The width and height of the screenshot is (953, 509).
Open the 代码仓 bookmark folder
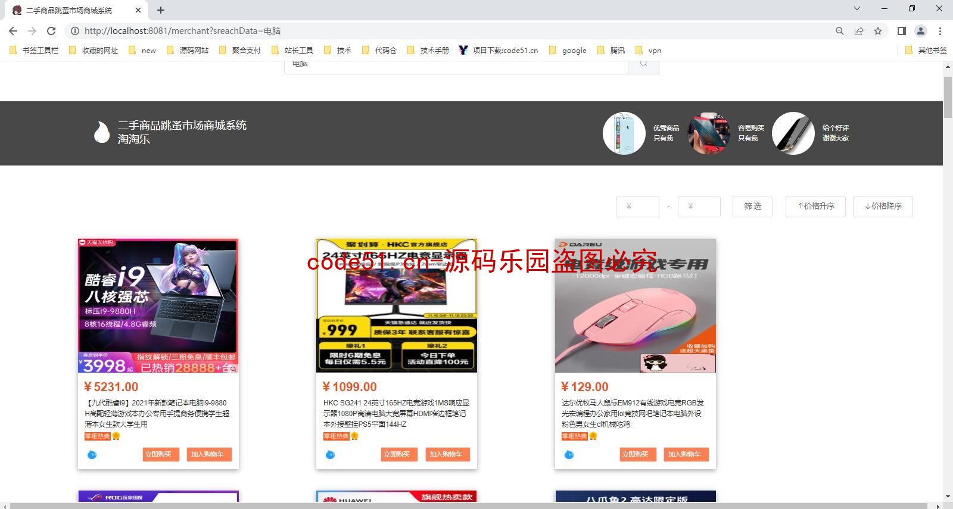[379, 51]
